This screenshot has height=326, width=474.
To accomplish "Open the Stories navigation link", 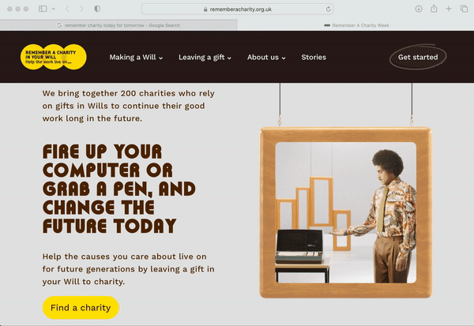I will coord(314,57).
